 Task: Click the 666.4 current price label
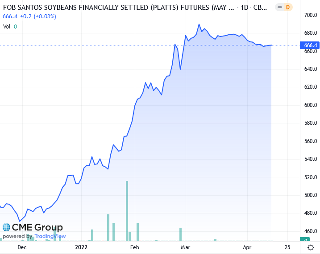pyautogui.click(x=310, y=45)
